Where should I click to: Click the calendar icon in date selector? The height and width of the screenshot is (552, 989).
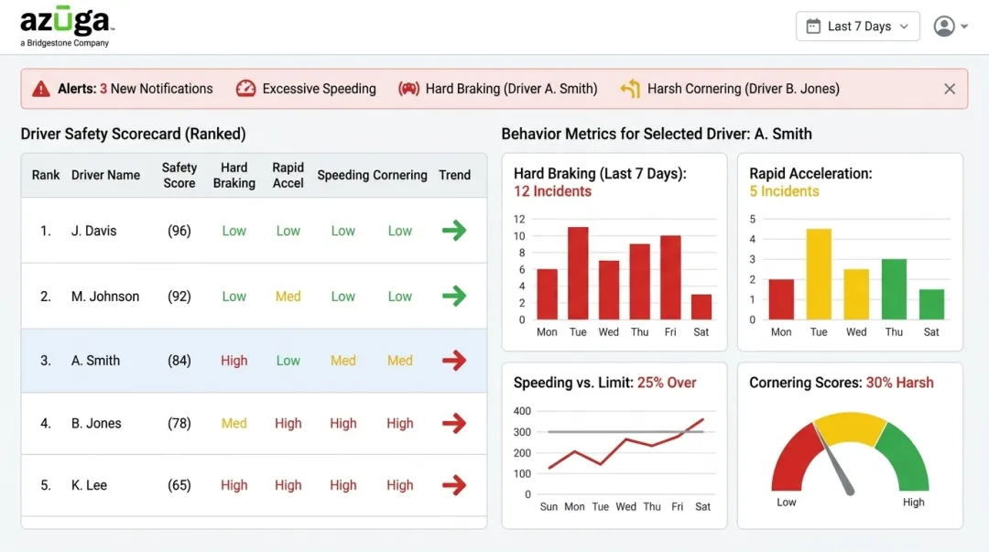814,27
